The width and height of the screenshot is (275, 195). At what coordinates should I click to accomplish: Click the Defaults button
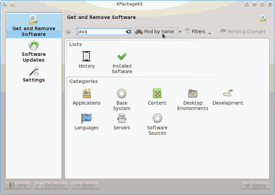click(x=51, y=185)
